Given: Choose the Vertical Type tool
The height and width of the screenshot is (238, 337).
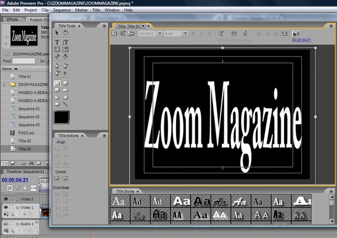Looking at the screenshot, I should [x=65, y=42].
